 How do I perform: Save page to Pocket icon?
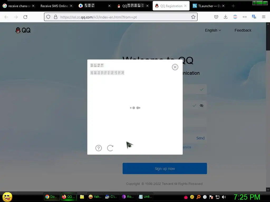(216, 17)
